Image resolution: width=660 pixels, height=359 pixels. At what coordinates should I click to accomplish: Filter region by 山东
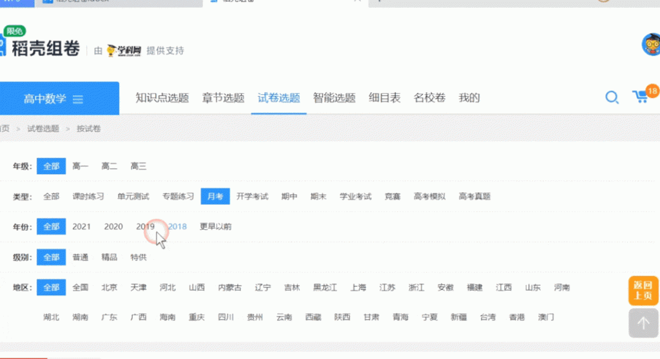pos(532,287)
